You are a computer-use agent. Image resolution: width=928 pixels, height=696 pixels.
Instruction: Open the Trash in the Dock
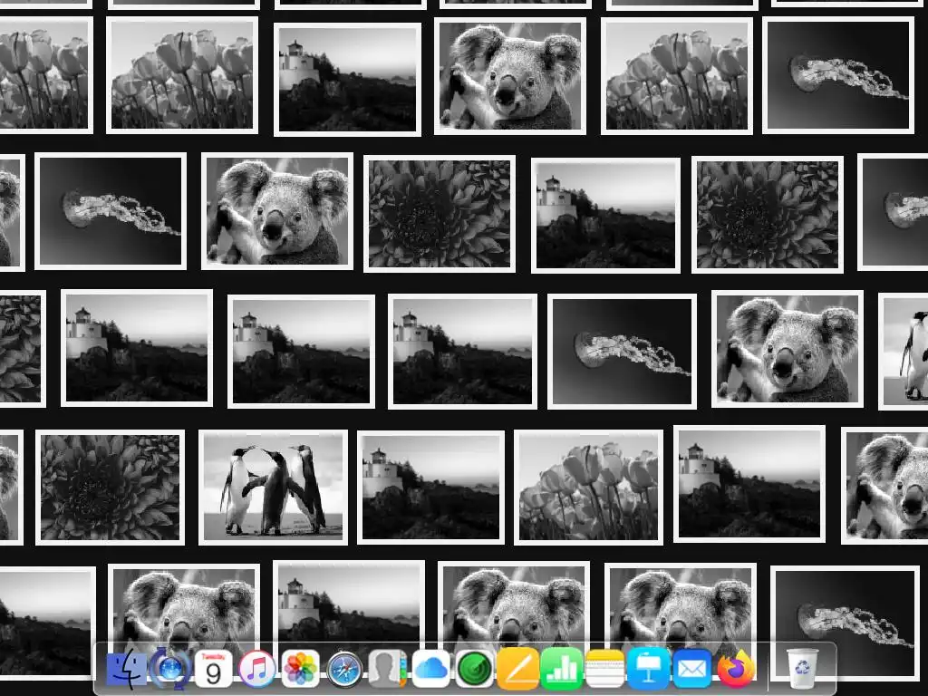[802, 669]
